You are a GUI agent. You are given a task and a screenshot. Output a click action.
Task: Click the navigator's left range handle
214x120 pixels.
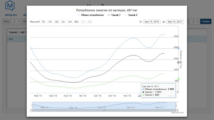[32, 105]
